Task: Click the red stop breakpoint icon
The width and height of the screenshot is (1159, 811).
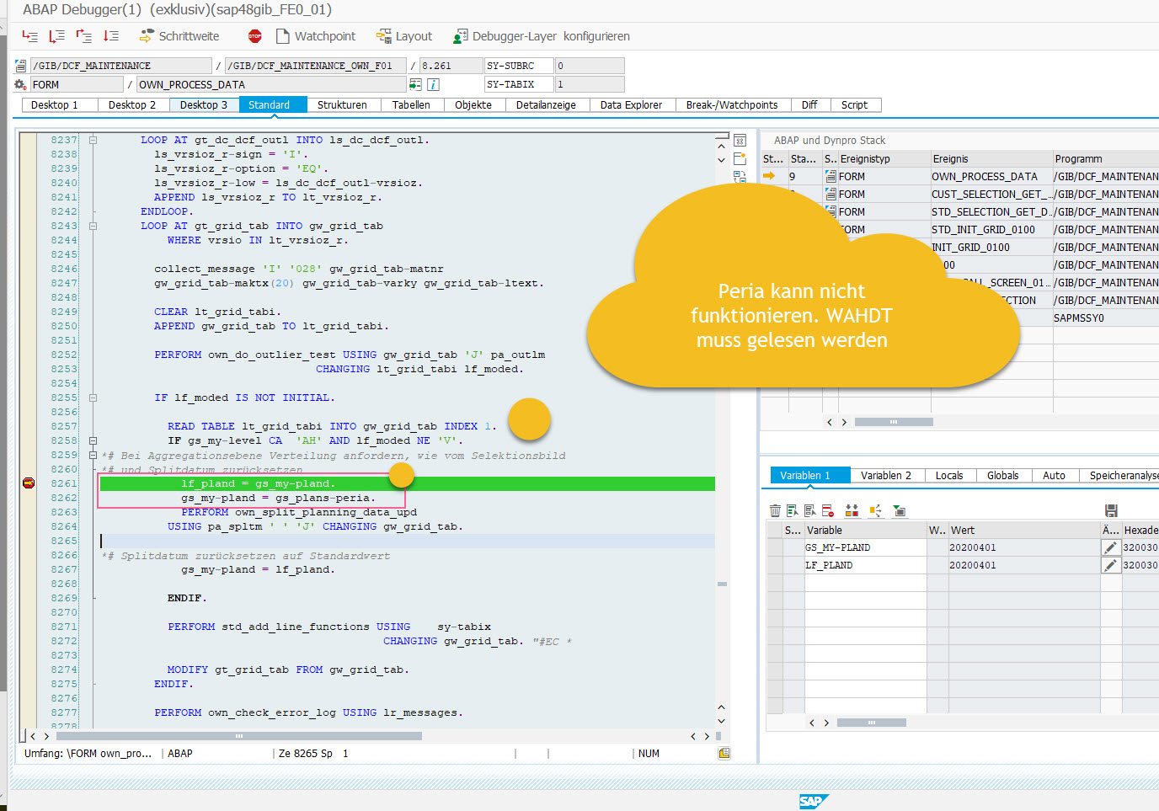Action: [255, 36]
